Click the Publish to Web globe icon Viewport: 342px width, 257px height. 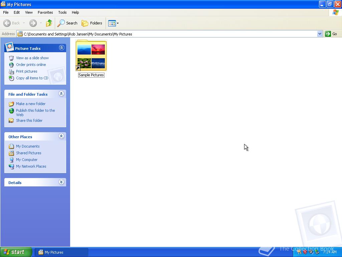click(x=11, y=111)
